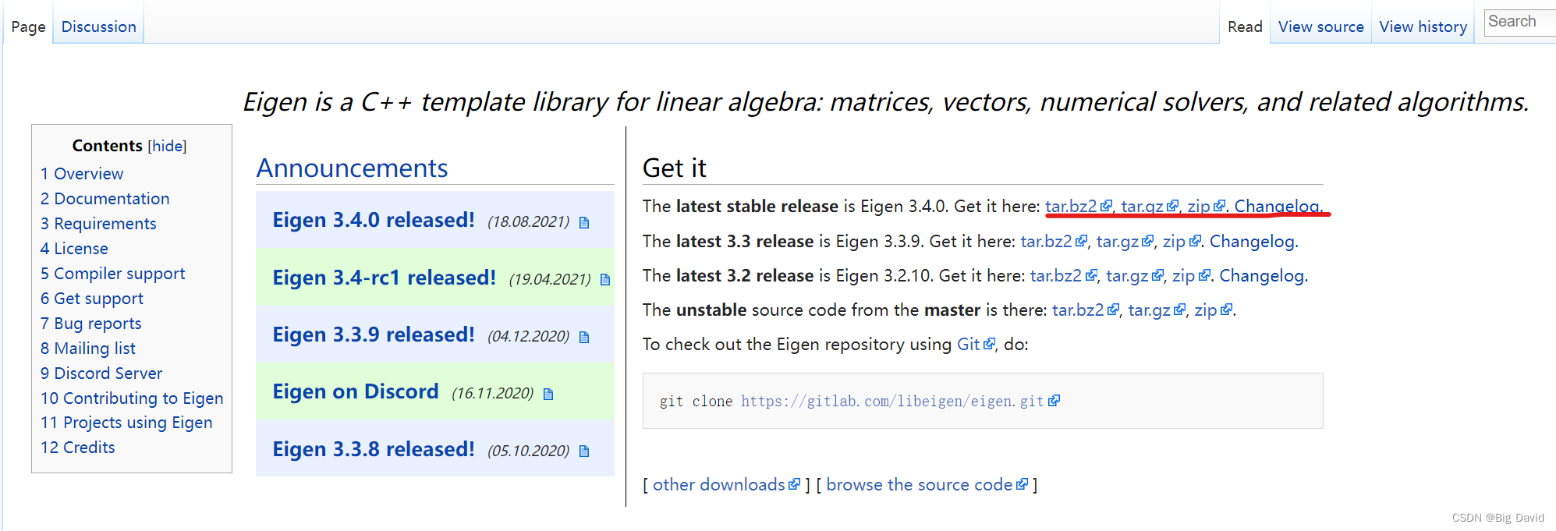1556x531 pixels.
Task: Open Eigen 3.4.0 released! announcement
Action: click(374, 221)
